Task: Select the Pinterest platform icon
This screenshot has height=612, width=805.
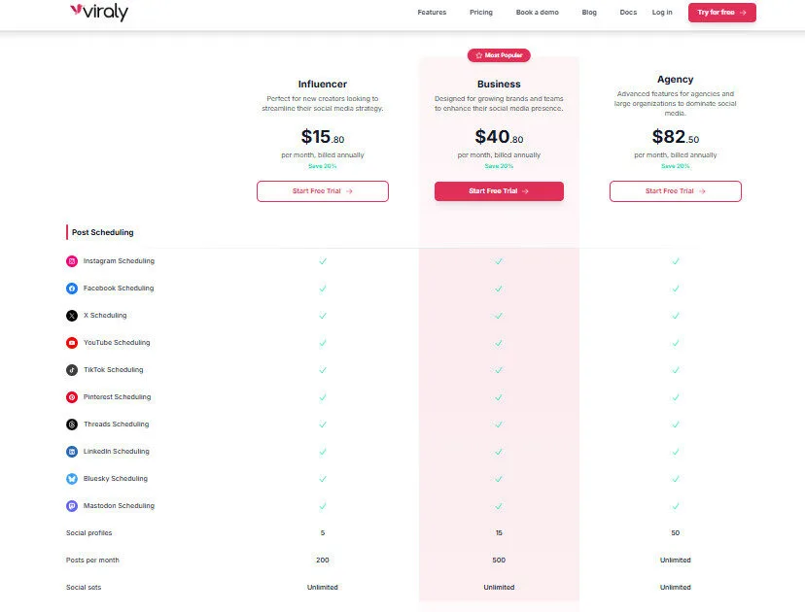Action: coord(69,396)
